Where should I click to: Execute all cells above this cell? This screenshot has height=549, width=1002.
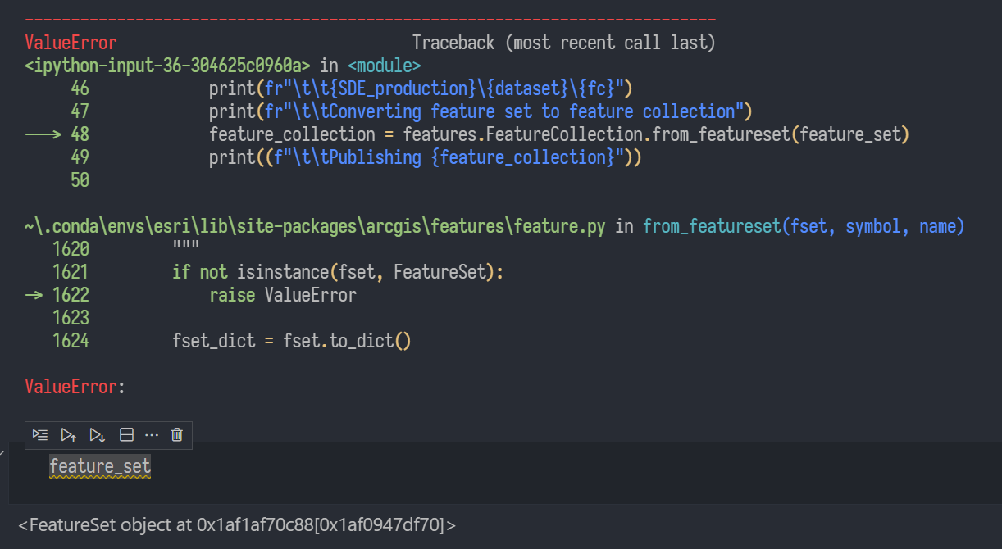69,435
